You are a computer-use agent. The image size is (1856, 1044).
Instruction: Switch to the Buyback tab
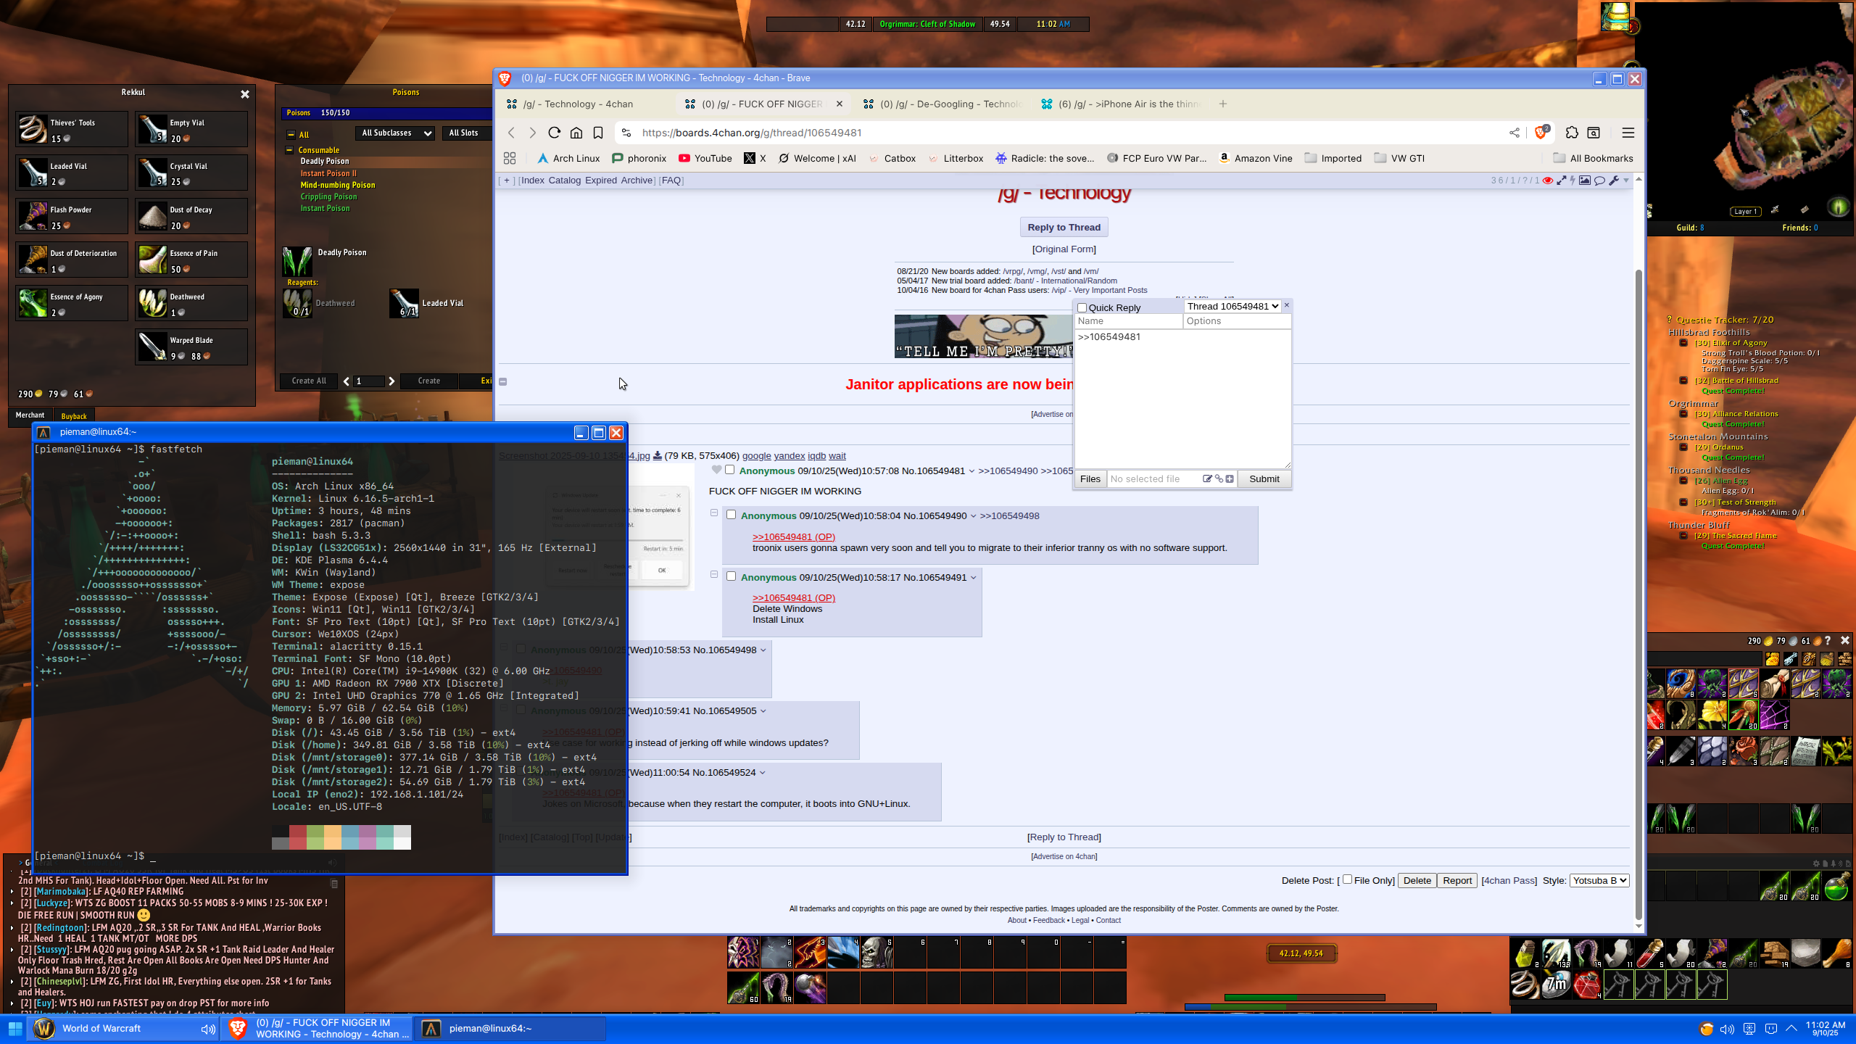[74, 416]
